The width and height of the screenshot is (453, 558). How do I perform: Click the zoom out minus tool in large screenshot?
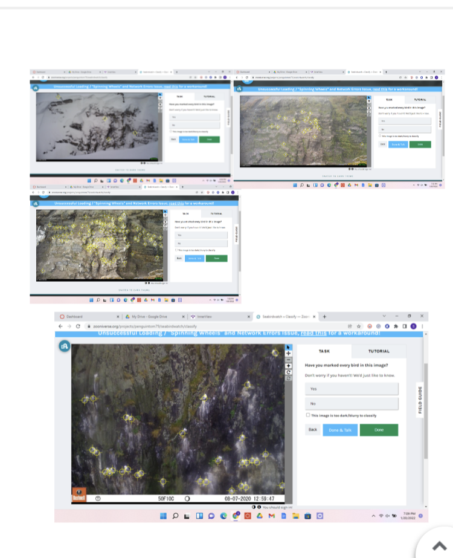point(288,360)
